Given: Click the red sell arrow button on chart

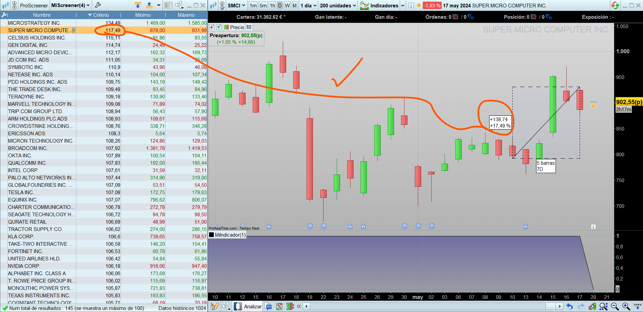Looking at the screenshot, I should click(212, 27).
